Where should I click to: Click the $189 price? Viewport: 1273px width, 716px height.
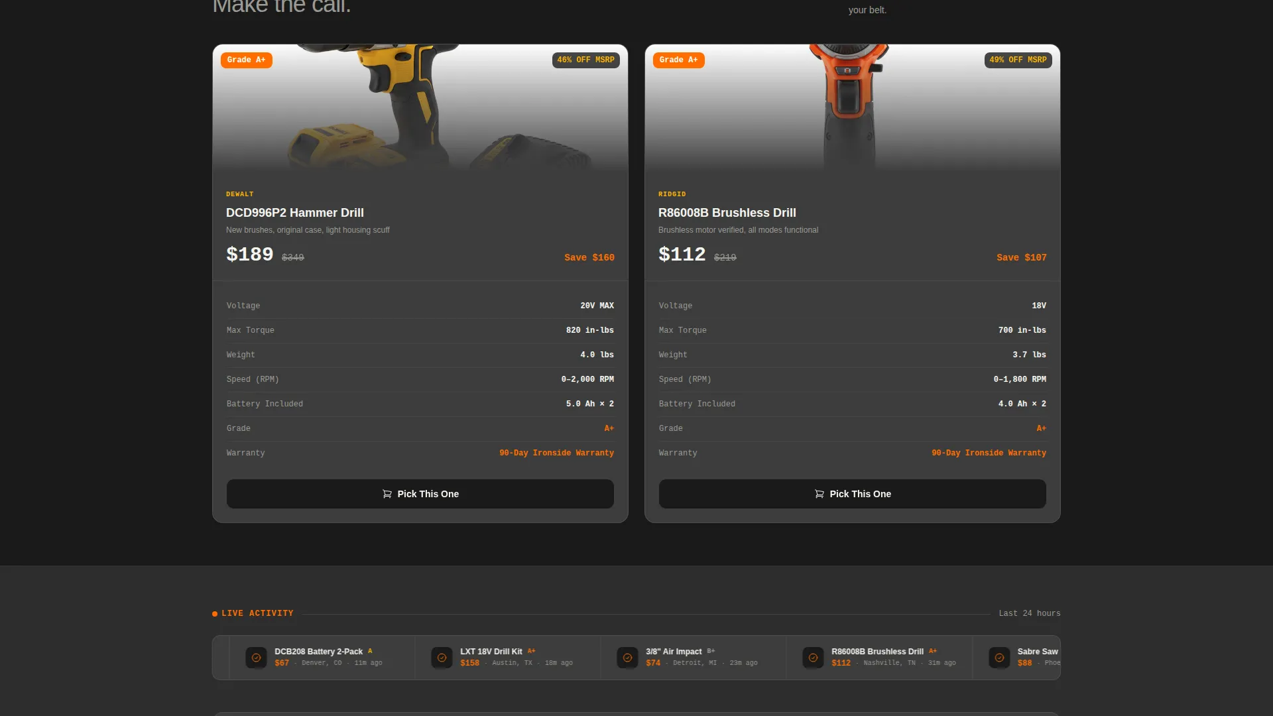(x=249, y=254)
